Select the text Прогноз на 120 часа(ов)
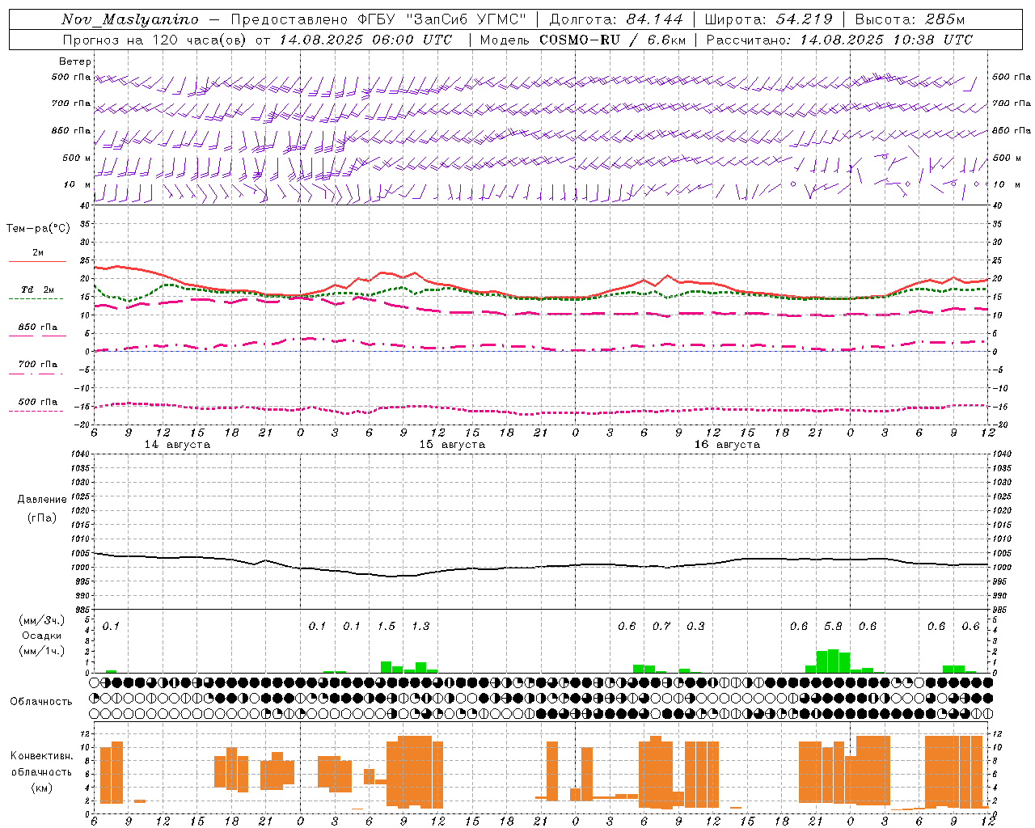Viewport: 1035px width, 828px height. 156,40
